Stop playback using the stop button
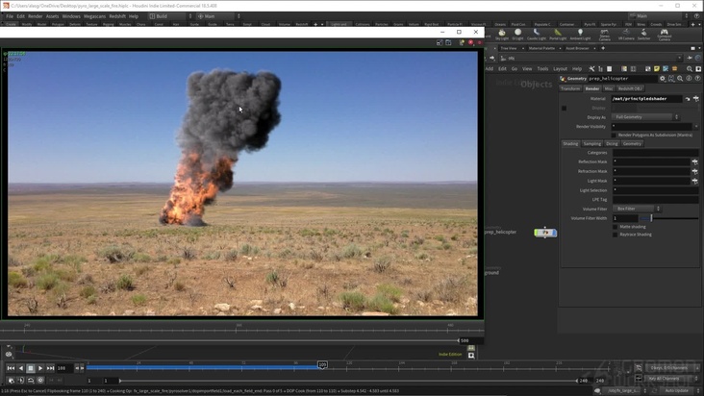The width and height of the screenshot is (704, 396). pos(31,368)
